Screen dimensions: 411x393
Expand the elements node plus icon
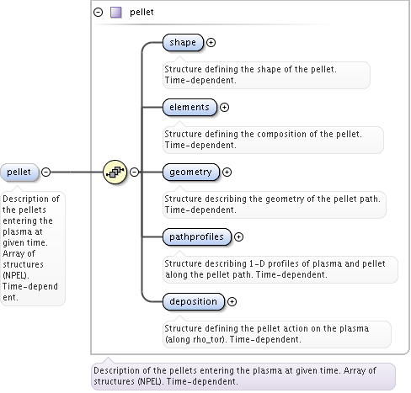(224, 108)
